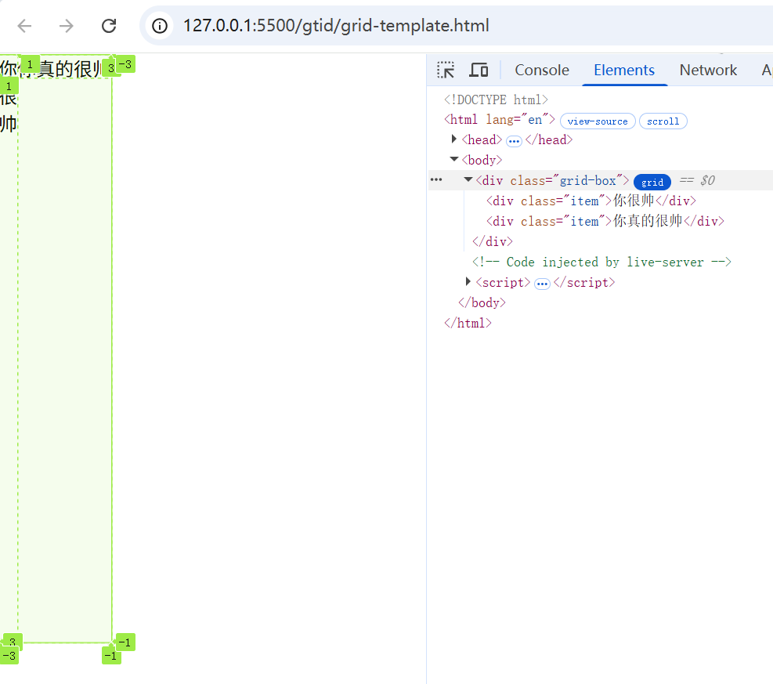View site information icon in address bar
Screen dimensions: 773x684
(159, 26)
